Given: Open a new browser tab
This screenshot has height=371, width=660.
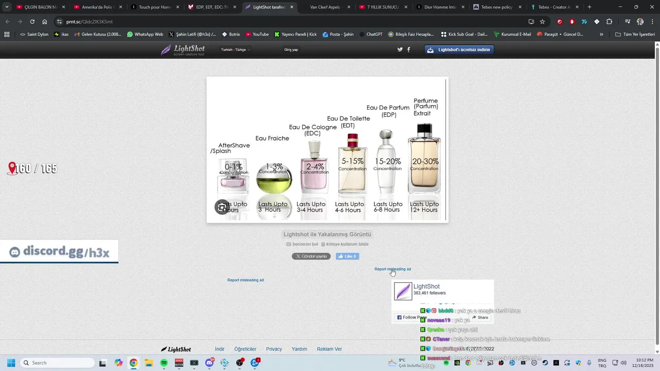Looking at the screenshot, I should point(589,7).
